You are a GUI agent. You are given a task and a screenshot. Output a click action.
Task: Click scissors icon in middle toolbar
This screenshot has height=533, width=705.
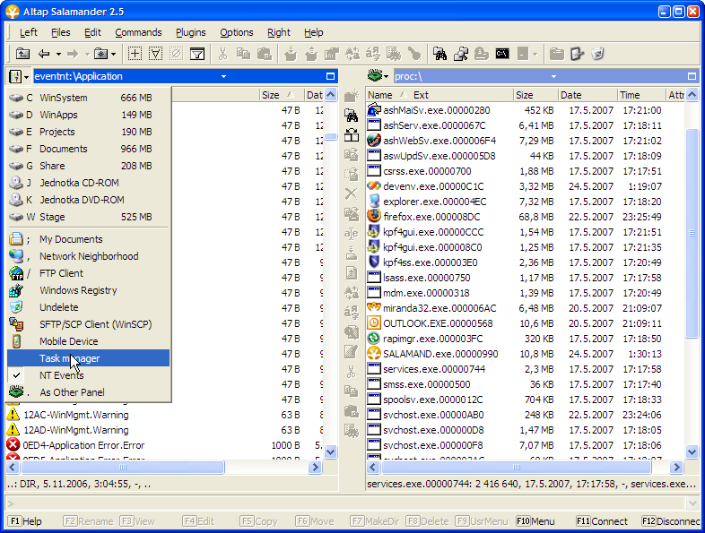coord(351,372)
